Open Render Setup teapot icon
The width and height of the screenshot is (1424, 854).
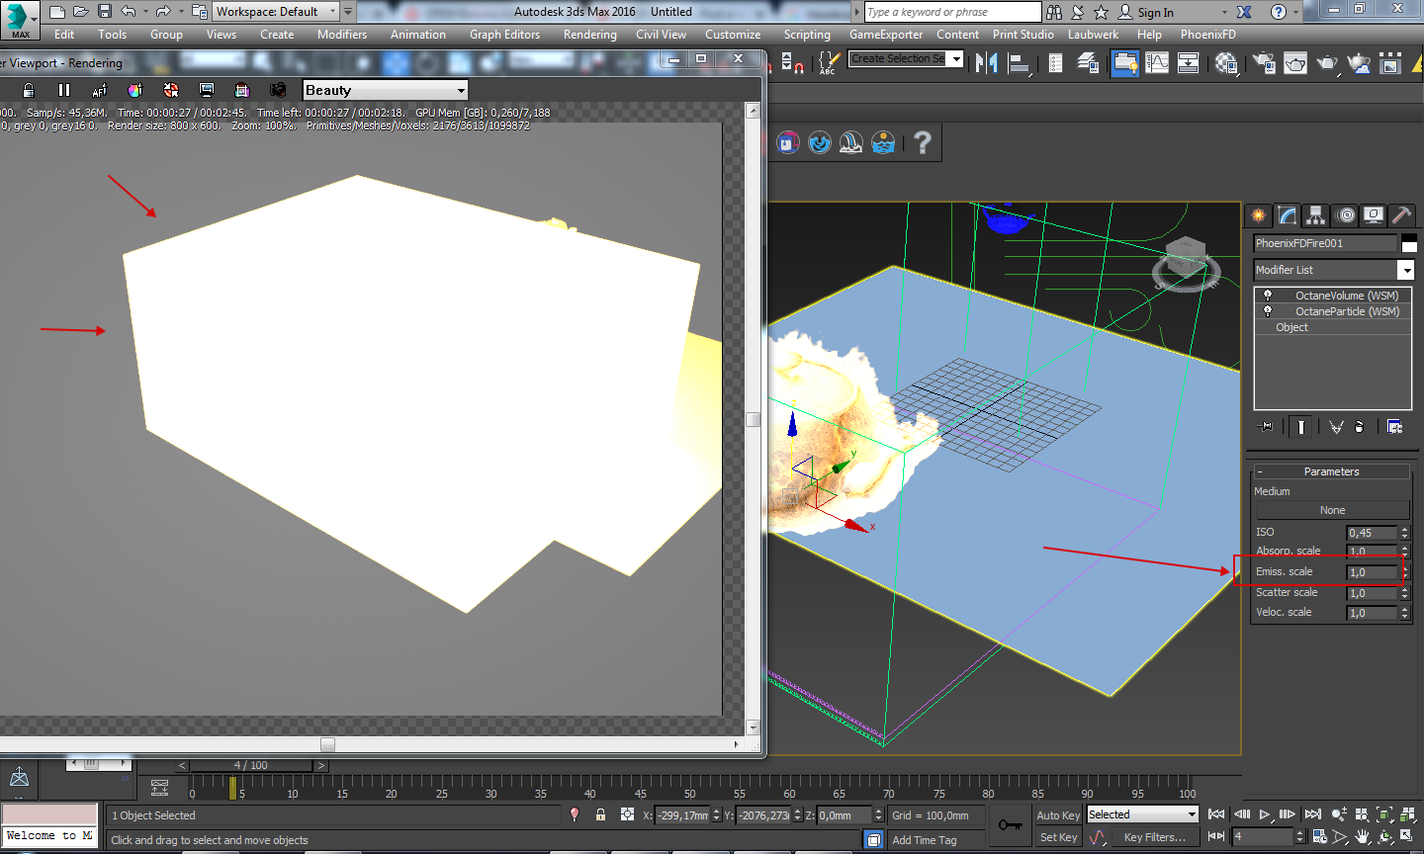(x=1263, y=63)
